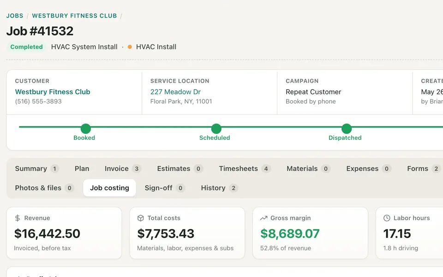Open the Expenses tab

pyautogui.click(x=368, y=169)
